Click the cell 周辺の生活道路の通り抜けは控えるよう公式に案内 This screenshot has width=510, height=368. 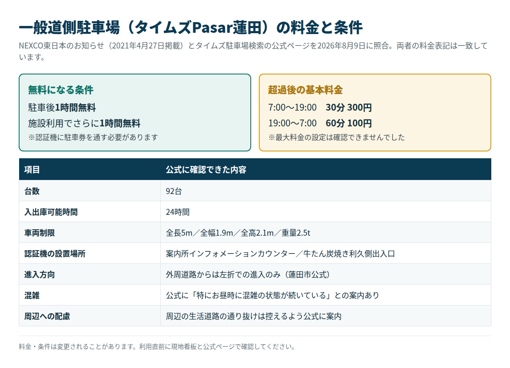(326, 316)
